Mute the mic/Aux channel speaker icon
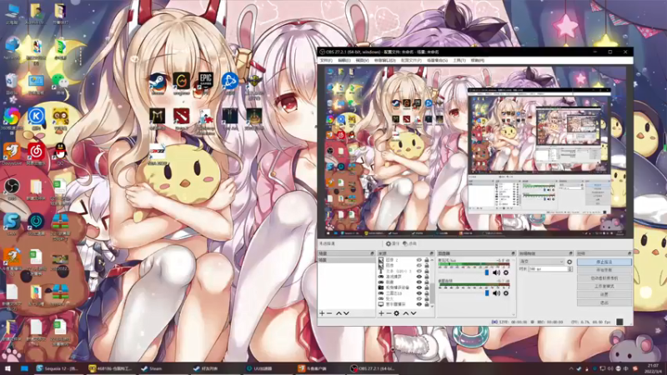 click(x=496, y=272)
